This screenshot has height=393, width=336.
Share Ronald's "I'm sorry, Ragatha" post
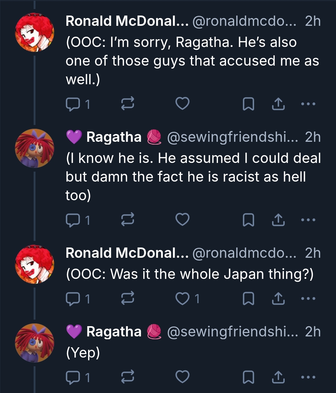[x=278, y=104]
